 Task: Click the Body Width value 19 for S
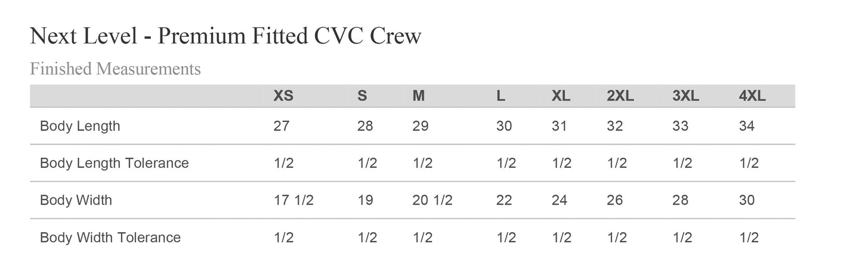365,200
